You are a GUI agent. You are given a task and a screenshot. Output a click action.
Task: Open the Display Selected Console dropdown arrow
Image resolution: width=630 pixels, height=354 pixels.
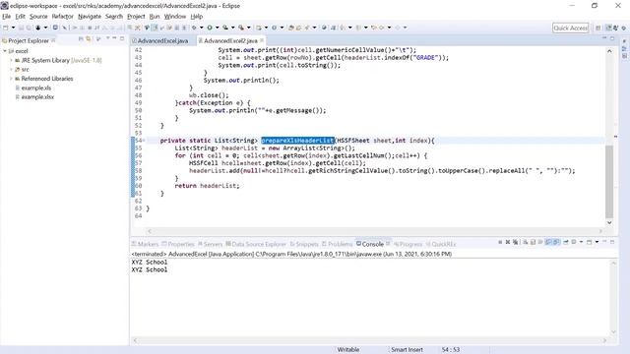pyautogui.click(x=582, y=242)
